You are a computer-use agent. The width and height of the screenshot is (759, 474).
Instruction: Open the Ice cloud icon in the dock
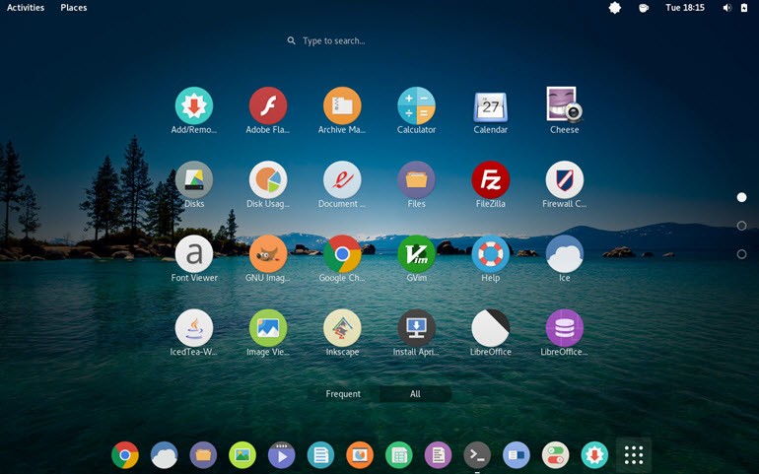164,455
